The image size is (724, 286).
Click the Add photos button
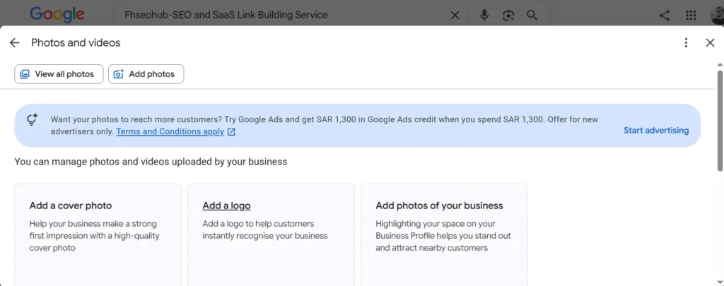[x=146, y=74]
